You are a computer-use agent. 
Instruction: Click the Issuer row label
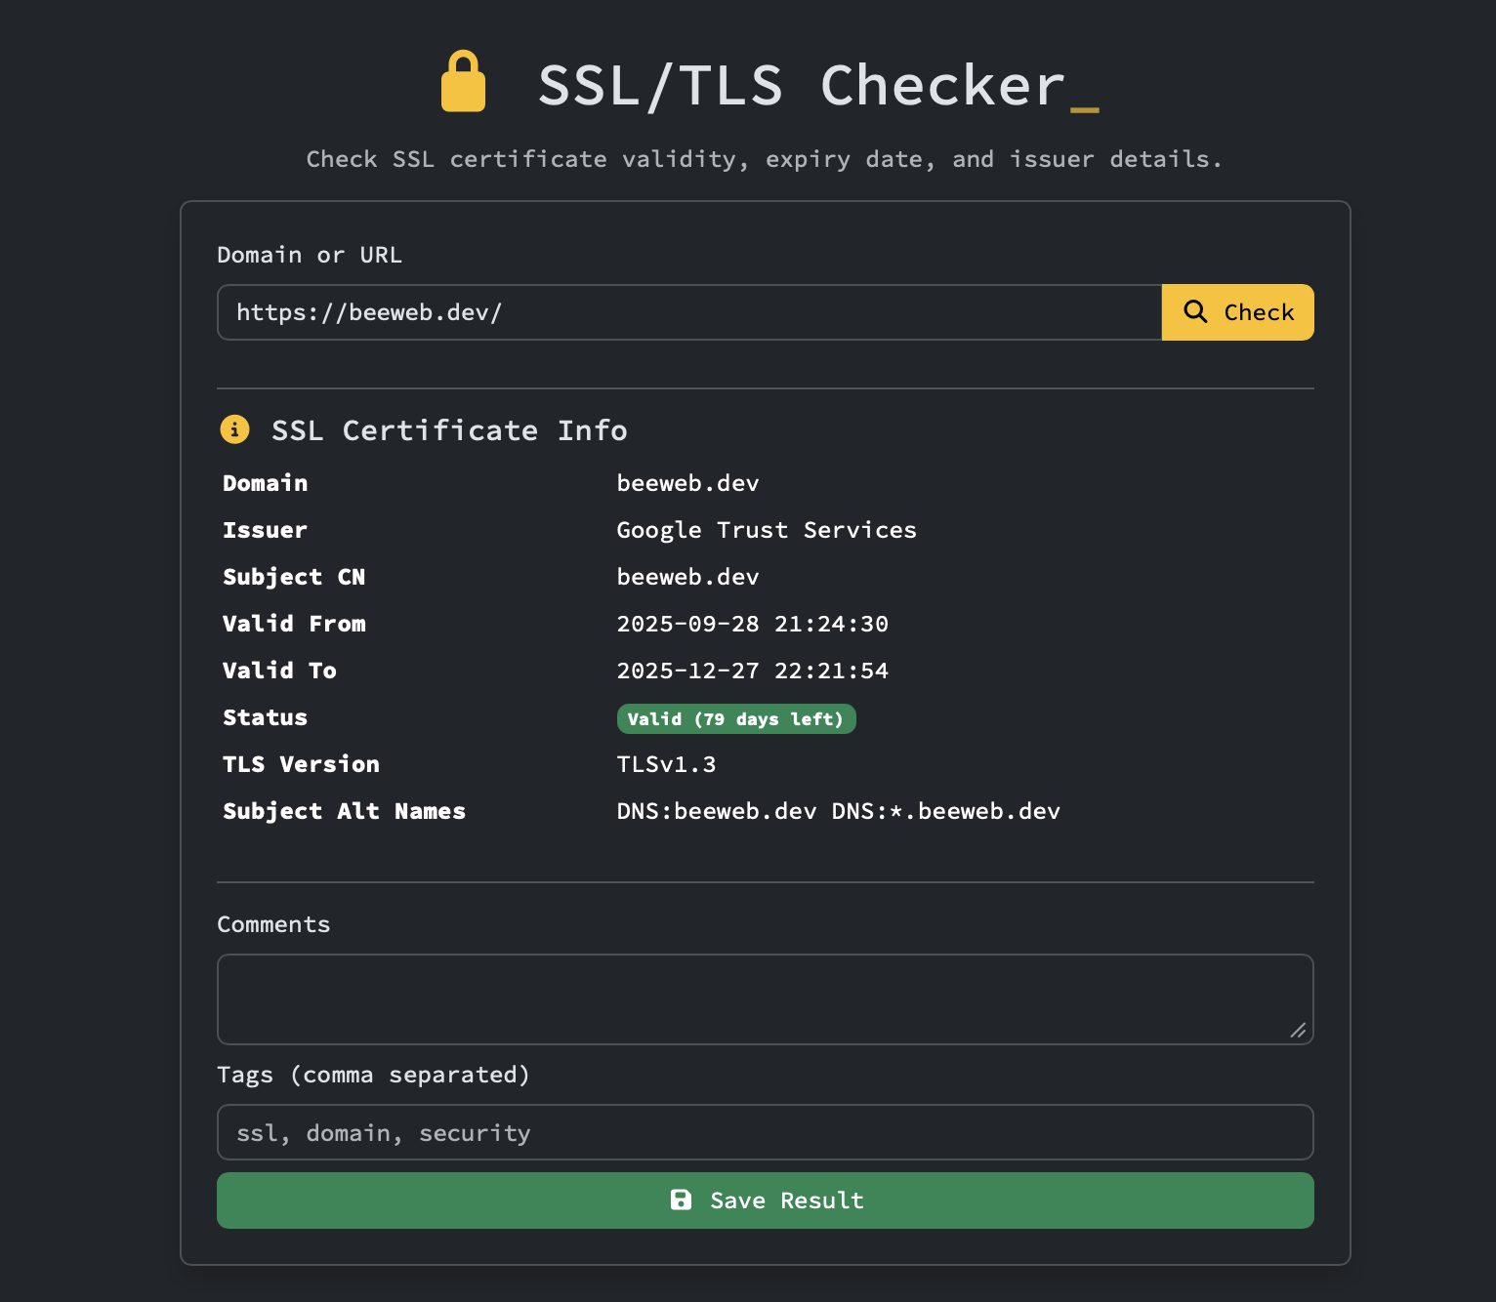(265, 530)
